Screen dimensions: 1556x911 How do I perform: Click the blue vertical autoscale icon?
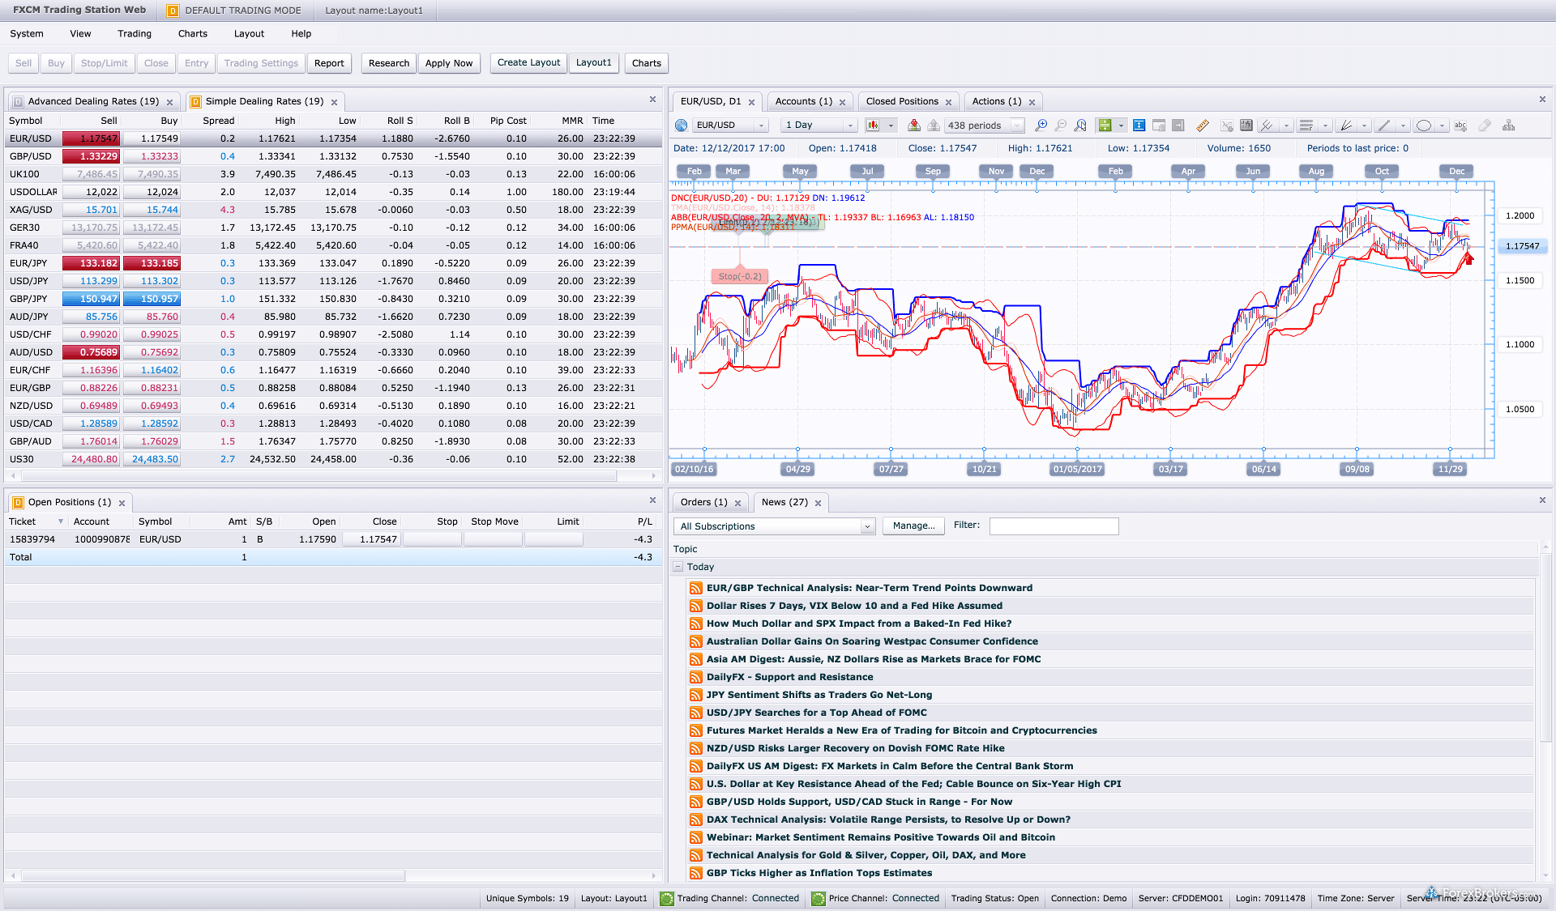click(1139, 126)
